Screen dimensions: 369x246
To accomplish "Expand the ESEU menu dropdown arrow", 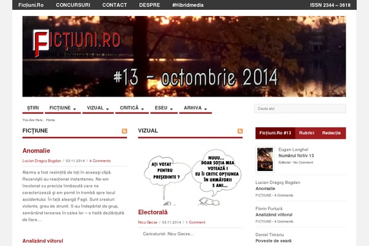I will 172,109.
